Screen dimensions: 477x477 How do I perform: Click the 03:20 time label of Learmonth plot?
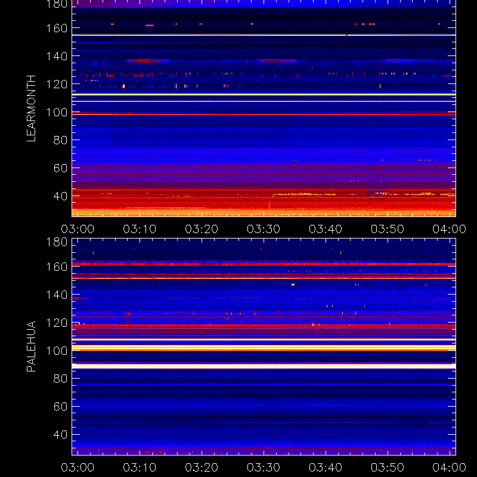(202, 229)
